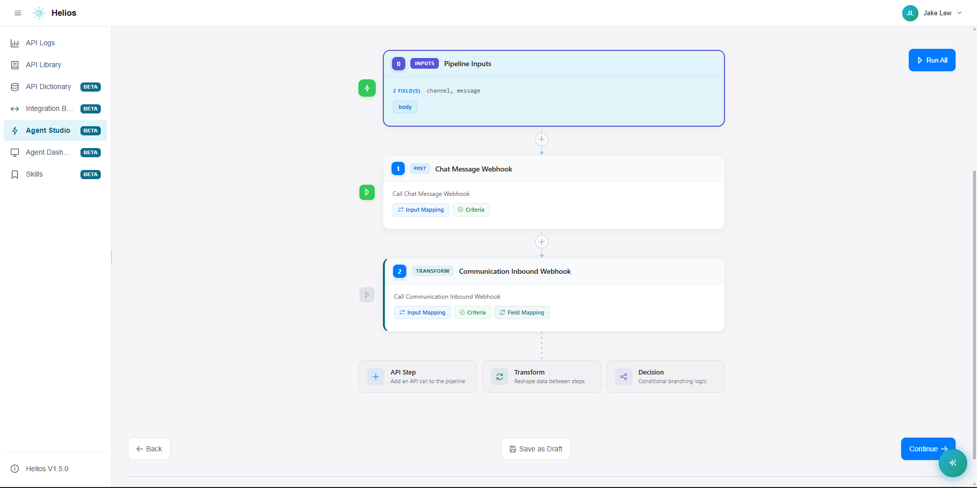Image resolution: width=977 pixels, height=488 pixels.
Task: Click the Continue button
Action: 928,449
